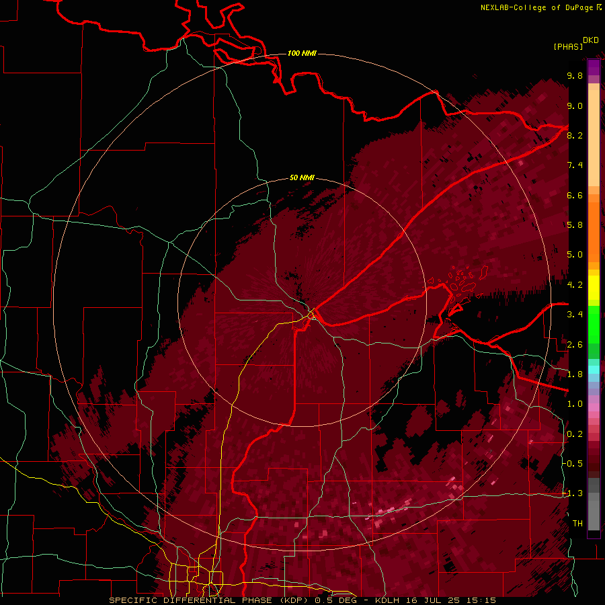The width and height of the screenshot is (605, 605).
Task: Click the 100 NMI range ring label
Action: (x=302, y=53)
